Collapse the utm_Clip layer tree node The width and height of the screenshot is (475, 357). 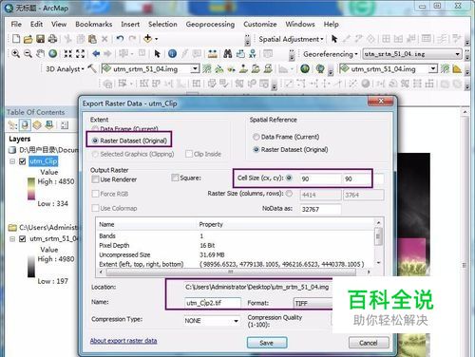(12, 161)
